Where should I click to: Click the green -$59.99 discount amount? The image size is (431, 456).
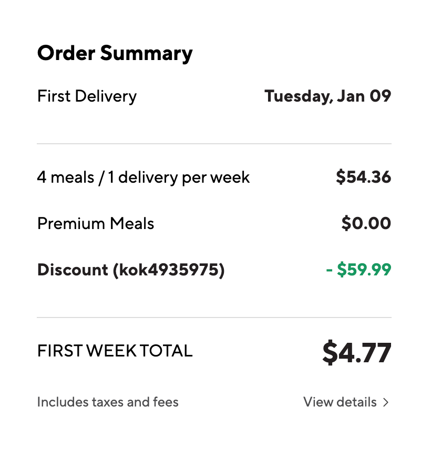point(359,270)
